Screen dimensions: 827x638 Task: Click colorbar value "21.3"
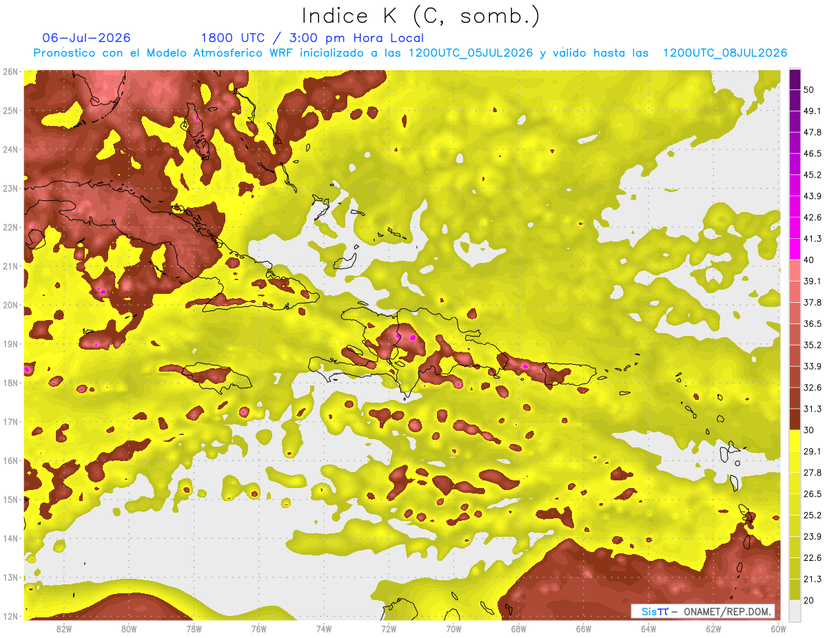click(x=813, y=579)
